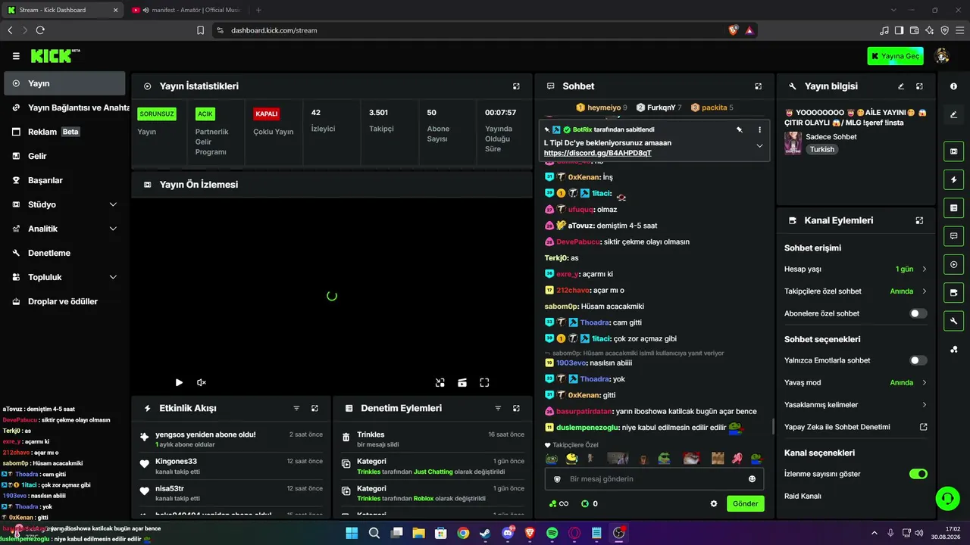Open the green headset support button

[x=947, y=498]
